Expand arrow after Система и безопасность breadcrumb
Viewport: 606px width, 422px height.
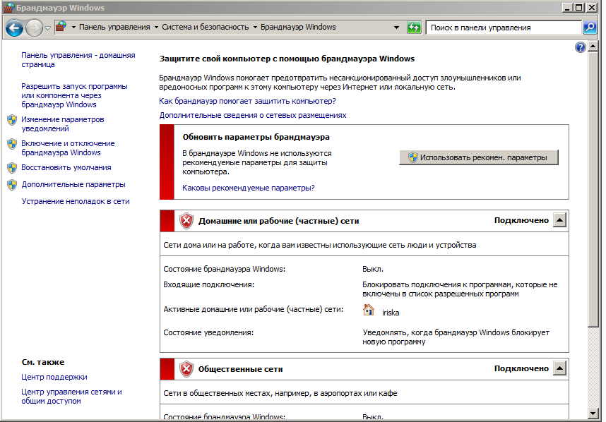255,27
